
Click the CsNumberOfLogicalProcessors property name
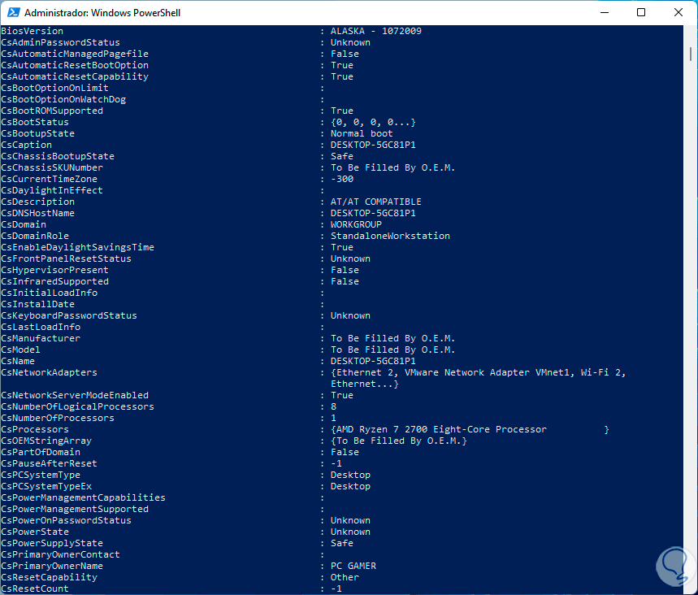point(77,406)
